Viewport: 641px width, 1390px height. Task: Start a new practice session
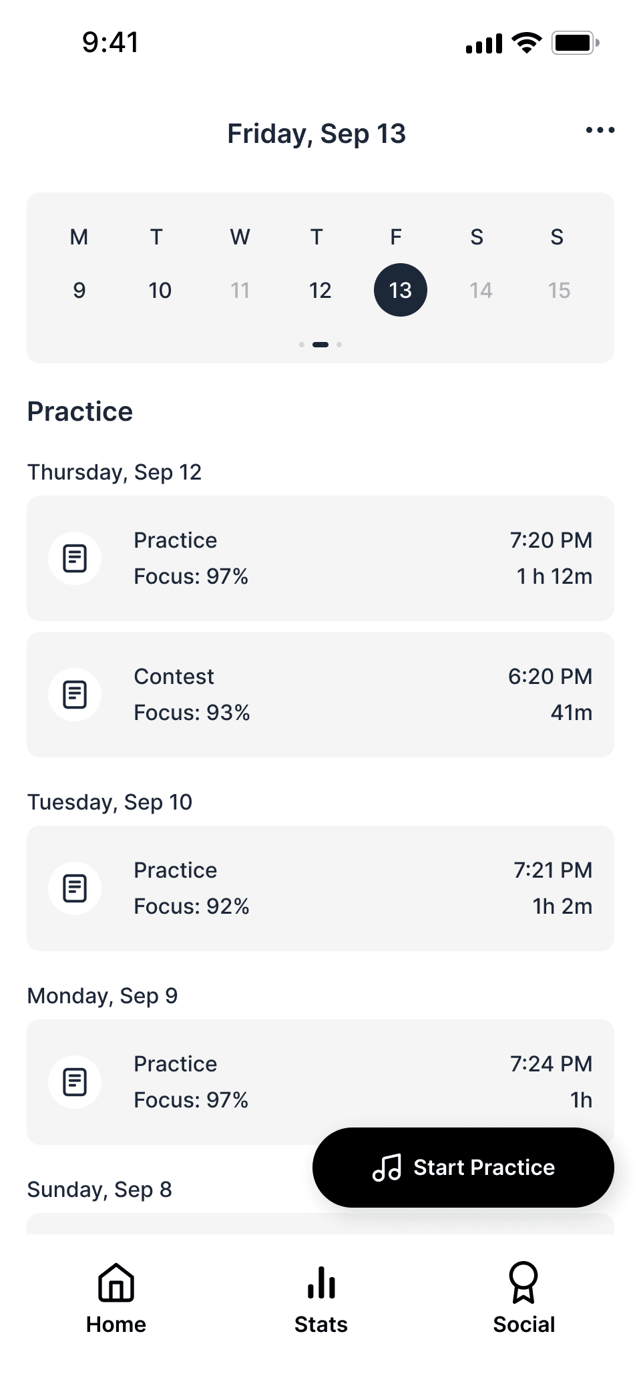[463, 1168]
